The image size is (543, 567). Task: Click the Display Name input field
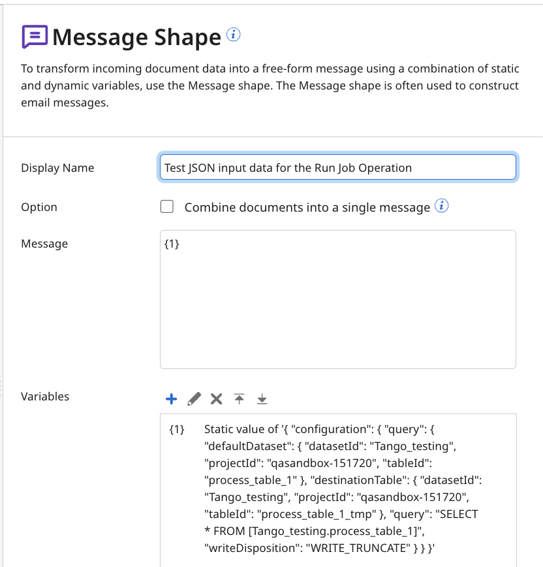pyautogui.click(x=337, y=167)
